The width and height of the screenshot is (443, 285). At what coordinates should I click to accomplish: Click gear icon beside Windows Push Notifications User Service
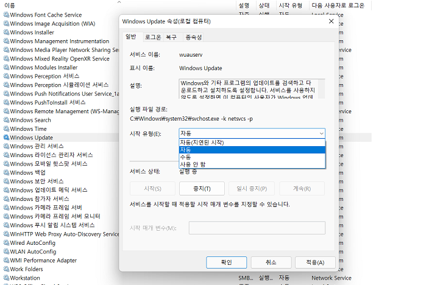click(6, 94)
